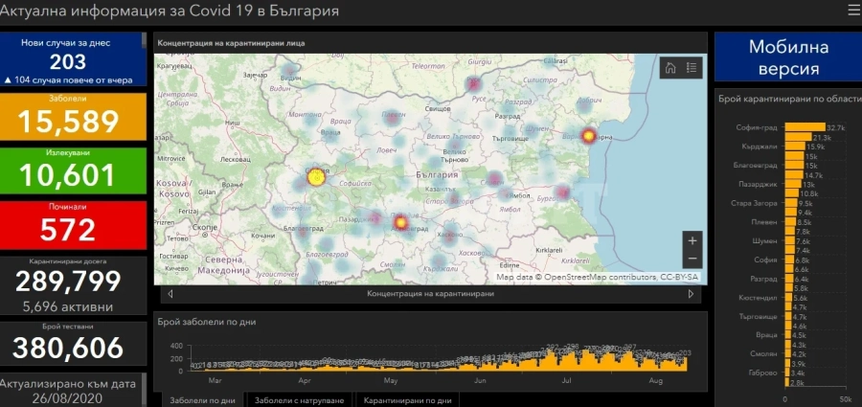Go to previous map view arrow
This screenshot has width=862, height=407.
(x=170, y=294)
